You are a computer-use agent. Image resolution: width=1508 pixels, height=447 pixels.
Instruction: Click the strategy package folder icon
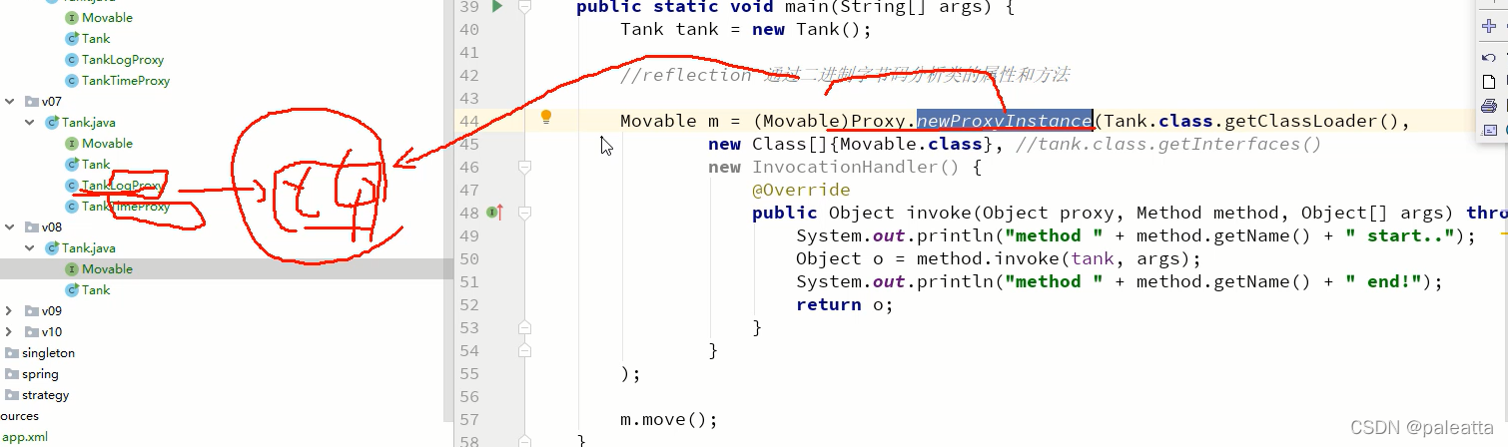coord(11,394)
